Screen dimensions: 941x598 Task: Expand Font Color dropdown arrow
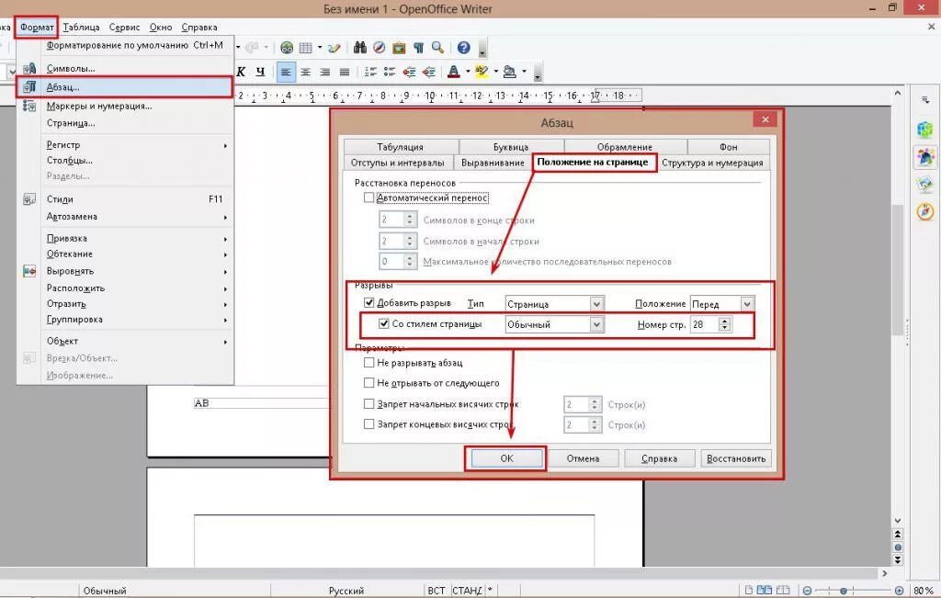pos(468,72)
